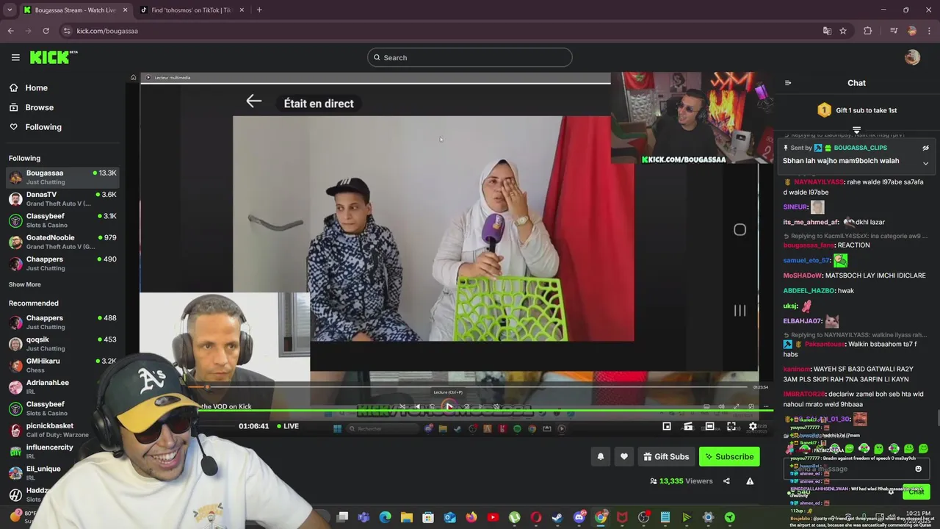Open File Explorer from taskbar
Image resolution: width=940 pixels, height=529 pixels.
pos(406,518)
